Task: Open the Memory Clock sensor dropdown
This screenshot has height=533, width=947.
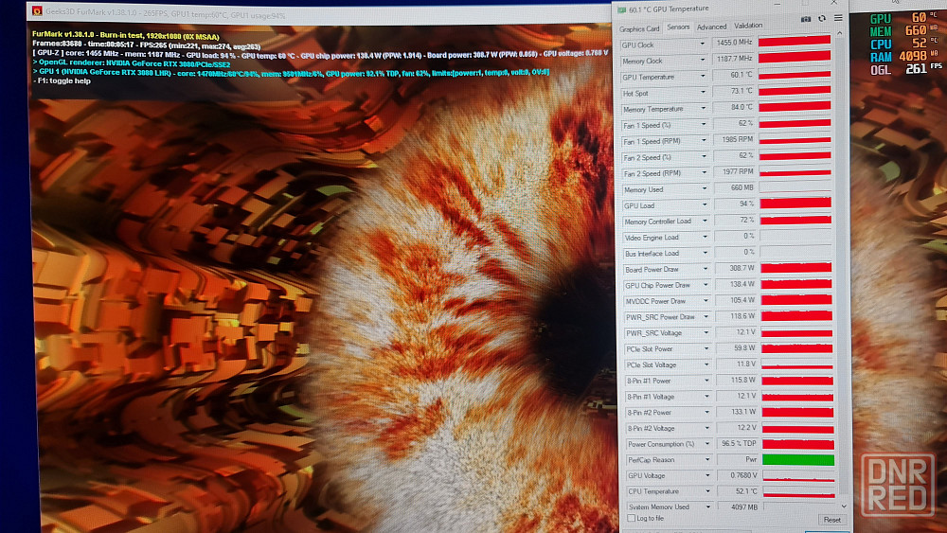Action: tap(703, 60)
